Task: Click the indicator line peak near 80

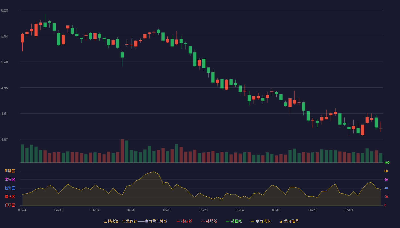Action: point(154,172)
